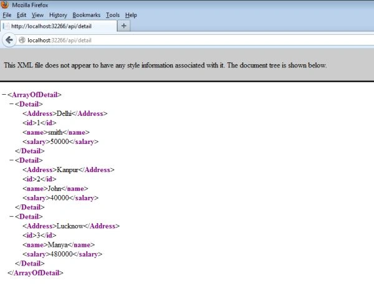
Task: Click the salary value 480000
Action: coord(62,254)
